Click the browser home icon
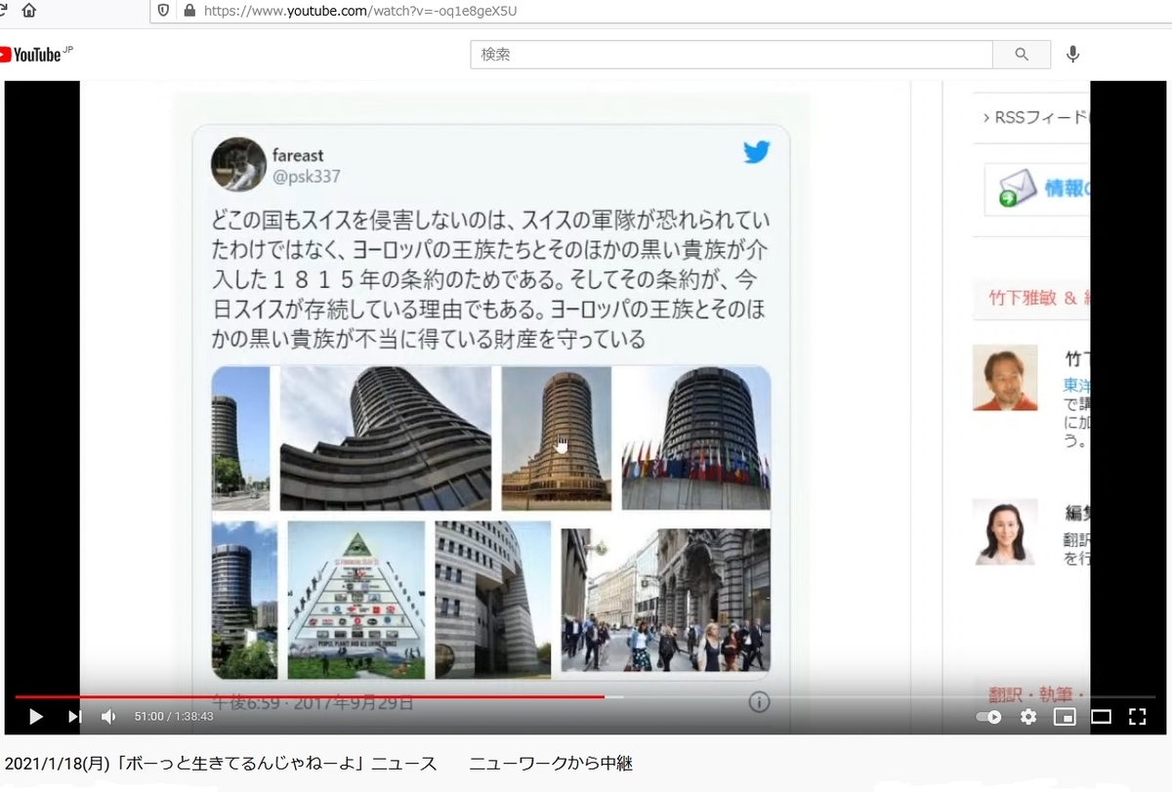 pyautogui.click(x=28, y=11)
